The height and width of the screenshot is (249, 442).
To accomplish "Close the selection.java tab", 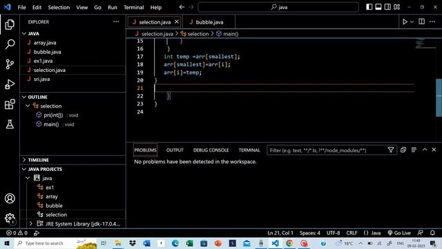I will coord(177,21).
